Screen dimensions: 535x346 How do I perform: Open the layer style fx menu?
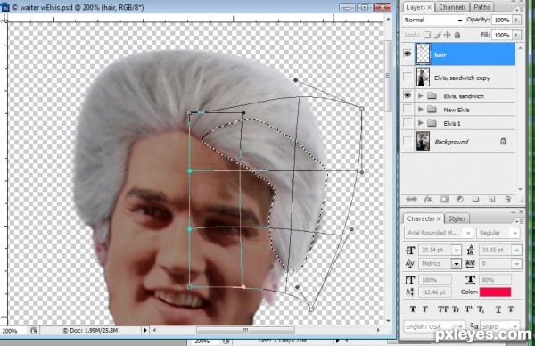tap(427, 199)
